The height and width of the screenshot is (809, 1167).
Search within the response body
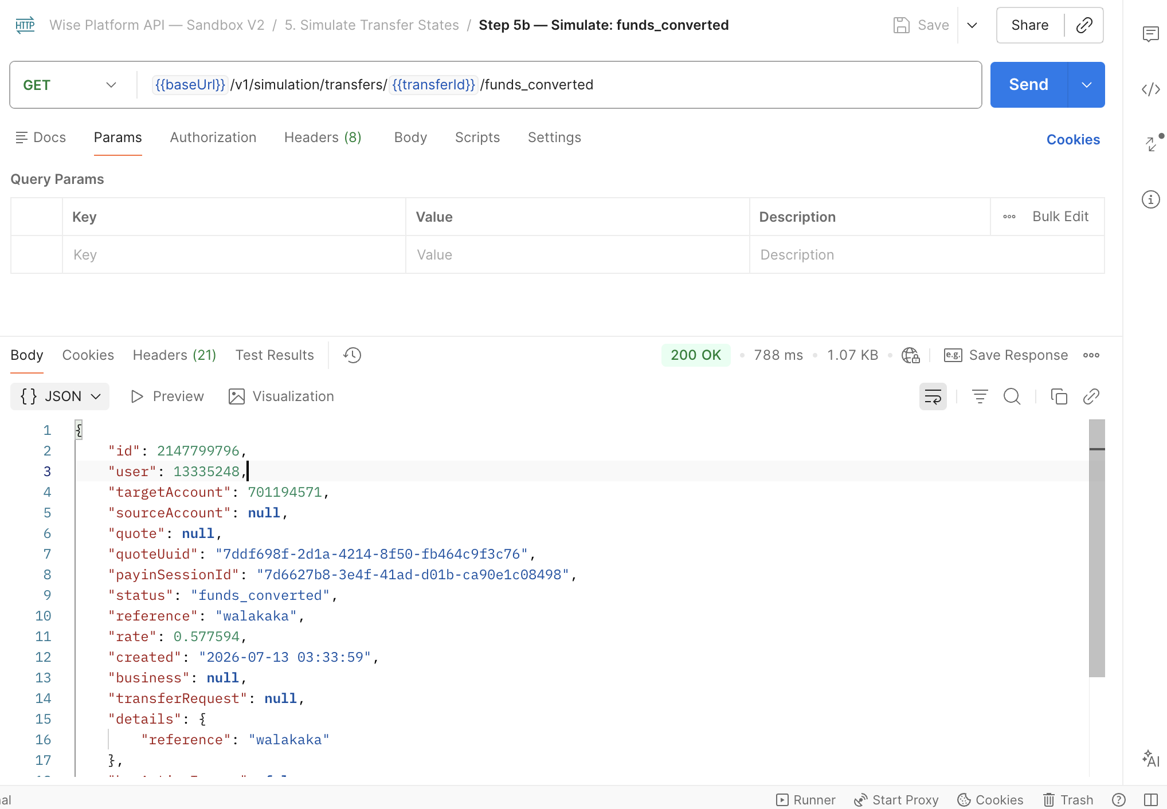[x=1012, y=396]
